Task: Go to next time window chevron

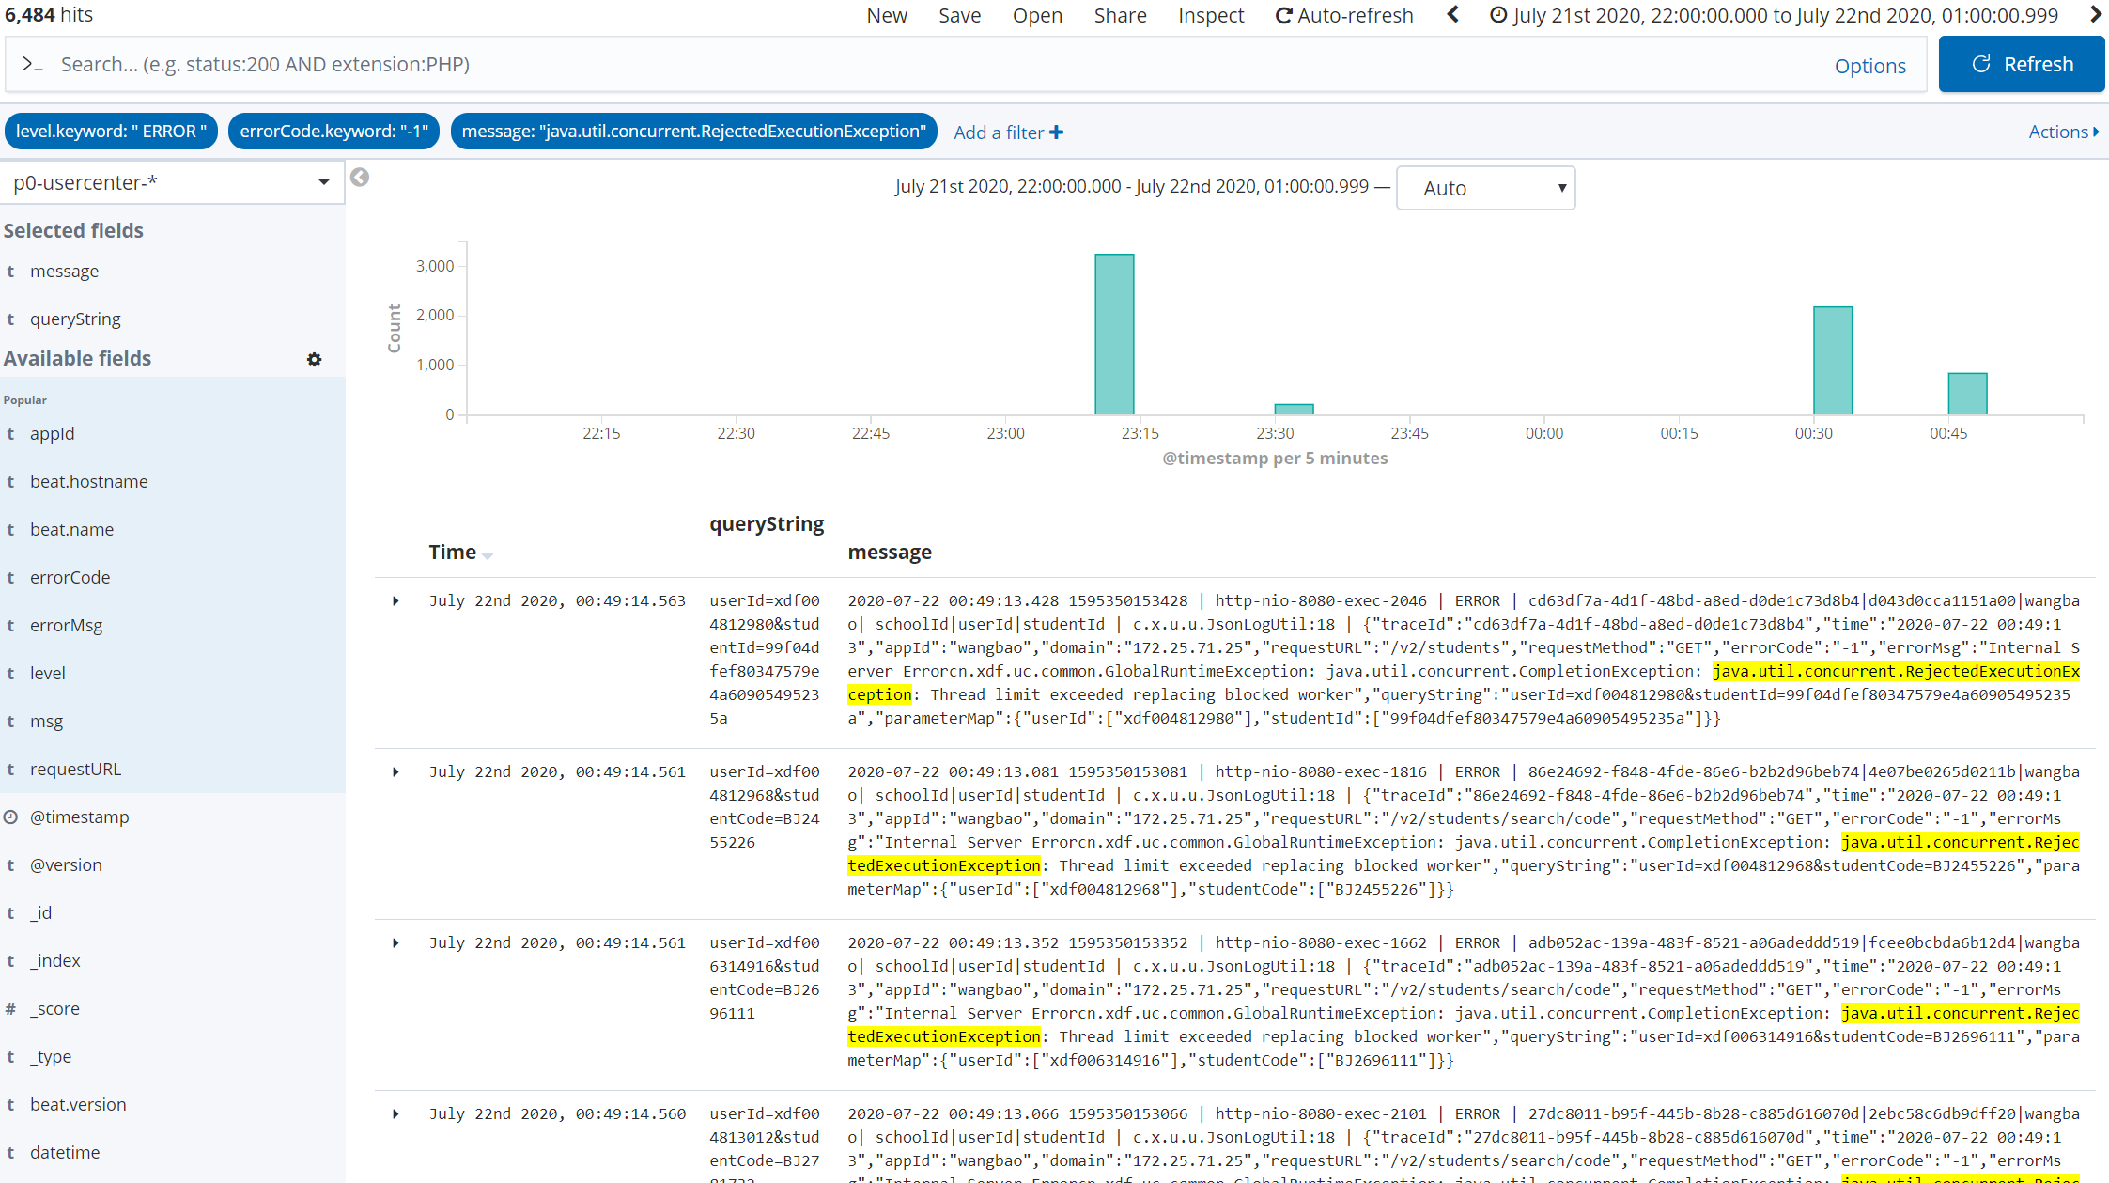Action: tap(2096, 15)
